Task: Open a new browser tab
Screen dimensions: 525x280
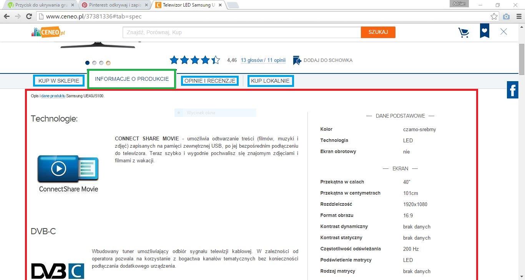Action: (x=233, y=5)
